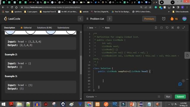Click the Submit button
The width and height of the screenshot is (190, 107).
(x=180, y=97)
